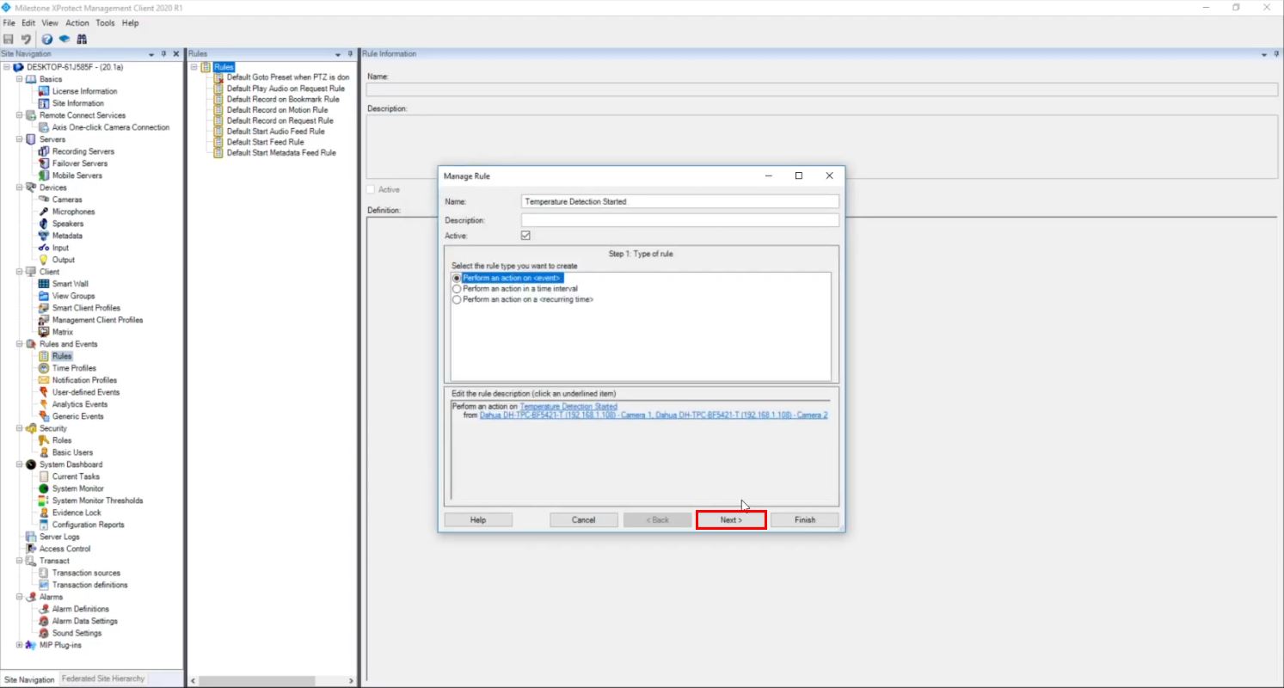Click the Temperature Detection Started link
This screenshot has height=688, width=1284.
tap(568, 406)
